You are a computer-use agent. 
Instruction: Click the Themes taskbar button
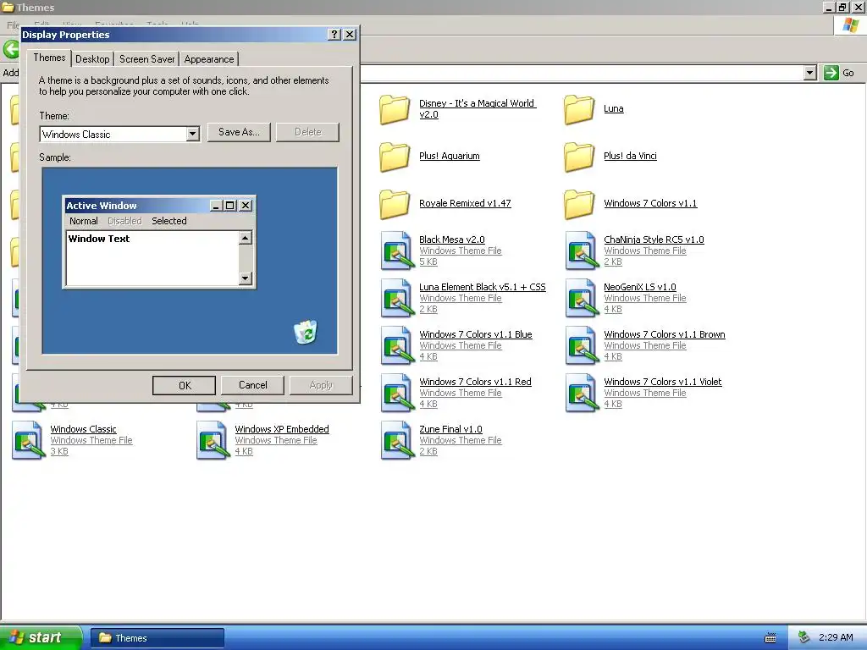tap(157, 638)
